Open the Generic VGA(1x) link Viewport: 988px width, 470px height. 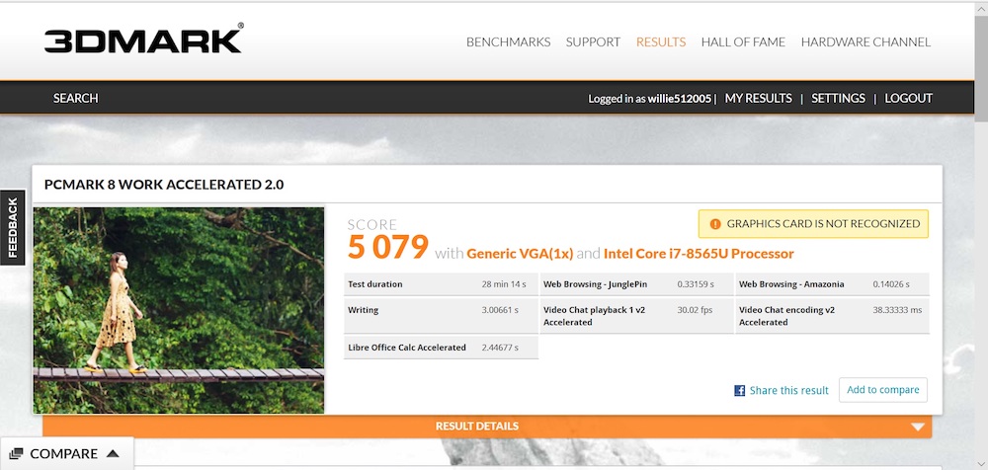point(520,254)
